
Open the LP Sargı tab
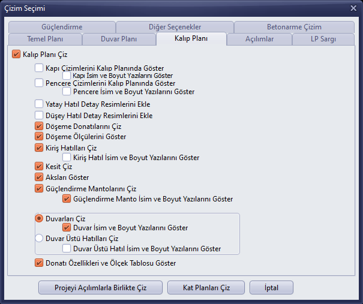pos(323,39)
